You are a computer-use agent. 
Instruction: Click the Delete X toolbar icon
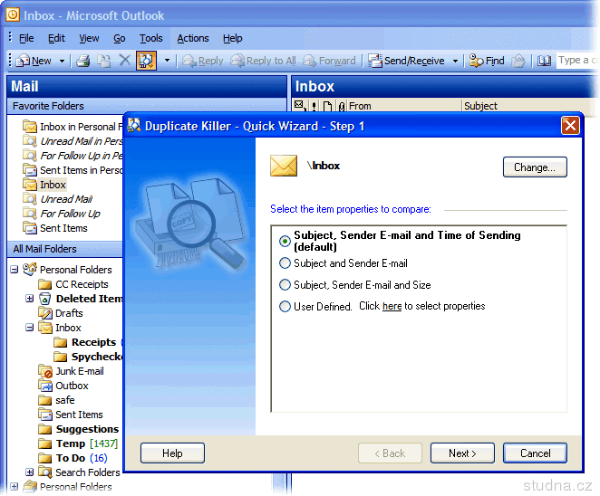(124, 60)
